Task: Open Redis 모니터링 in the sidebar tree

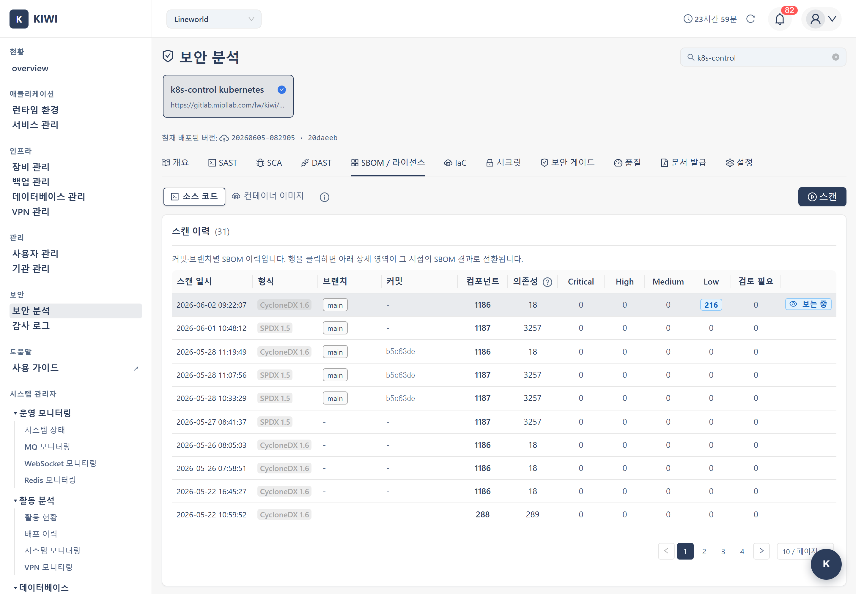Action: pyautogui.click(x=50, y=480)
